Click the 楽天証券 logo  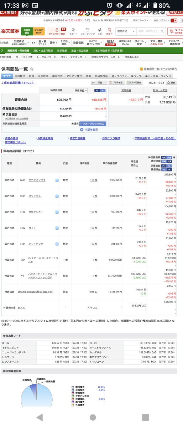[x=10, y=31]
